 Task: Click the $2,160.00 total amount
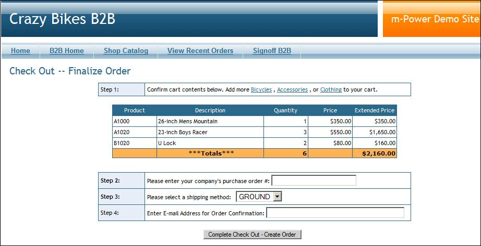(x=375, y=153)
